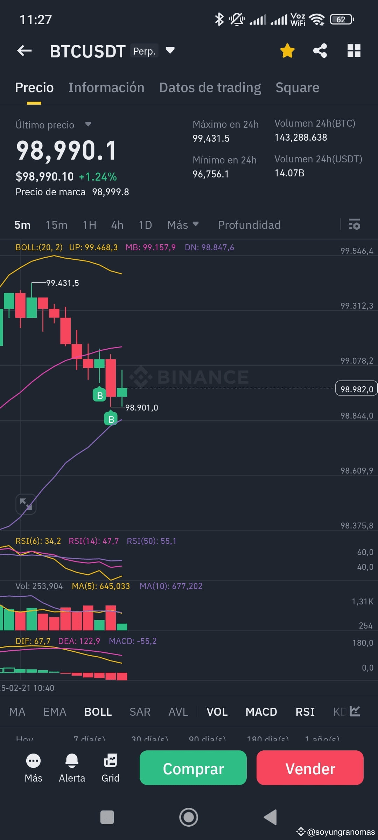Tap the red Vender button
Viewport: 378px width, 840px height.
tap(310, 768)
